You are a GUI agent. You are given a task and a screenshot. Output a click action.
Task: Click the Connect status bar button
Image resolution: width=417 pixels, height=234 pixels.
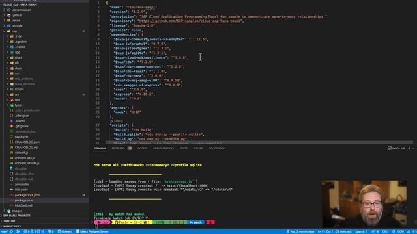pyautogui.click(x=65, y=231)
